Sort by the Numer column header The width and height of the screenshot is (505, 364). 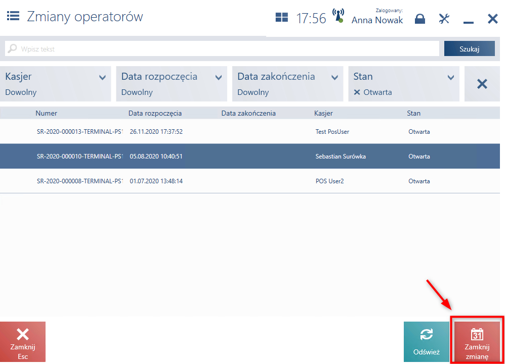(47, 113)
